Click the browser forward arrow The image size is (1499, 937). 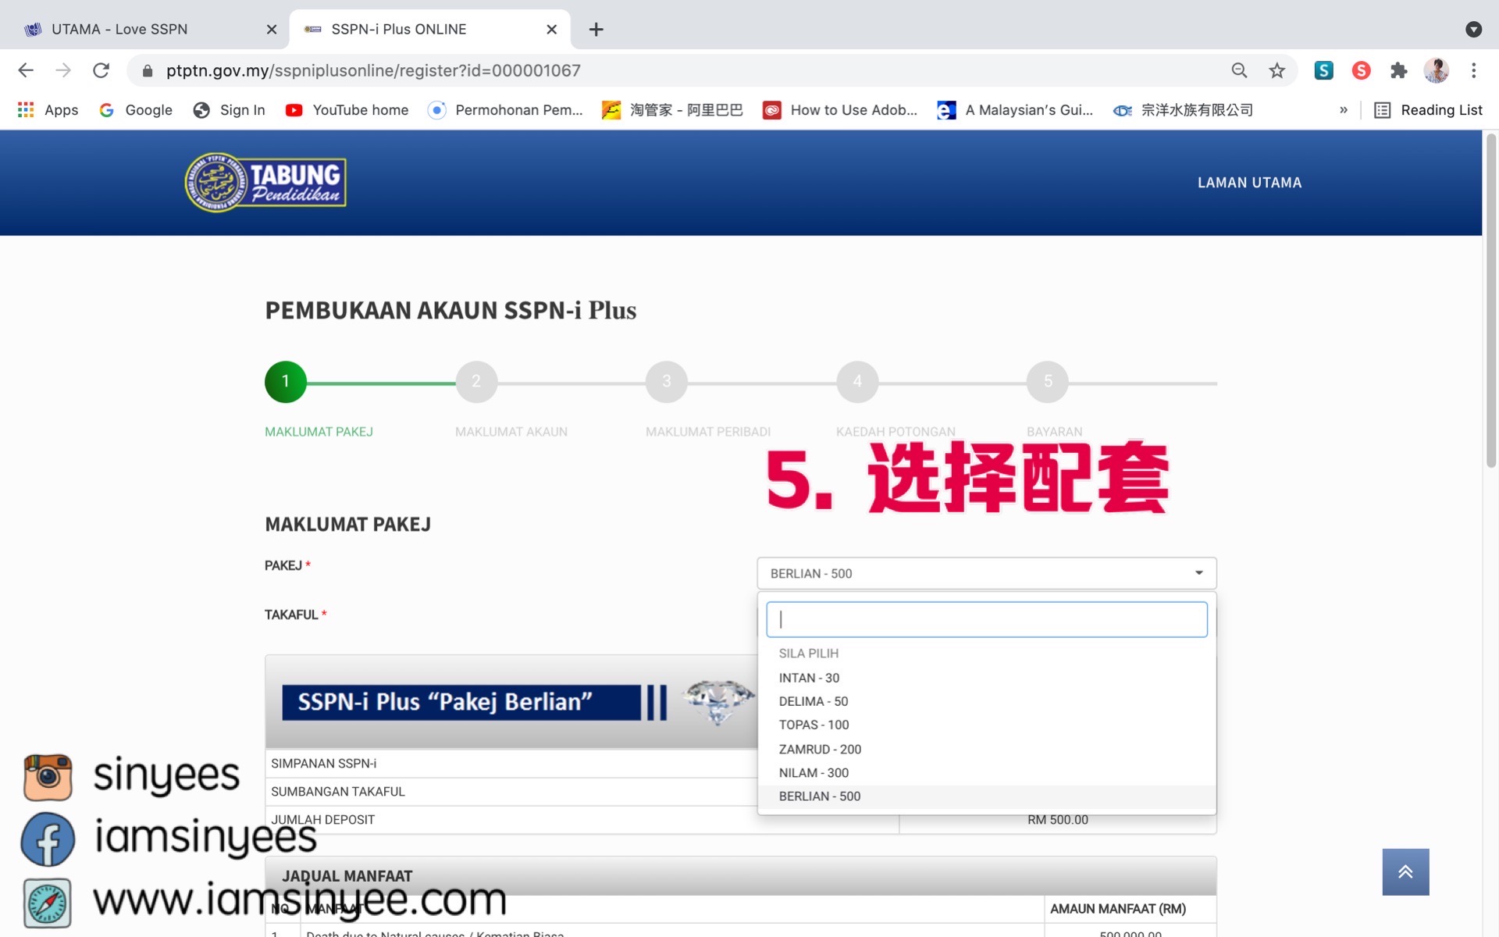63,70
